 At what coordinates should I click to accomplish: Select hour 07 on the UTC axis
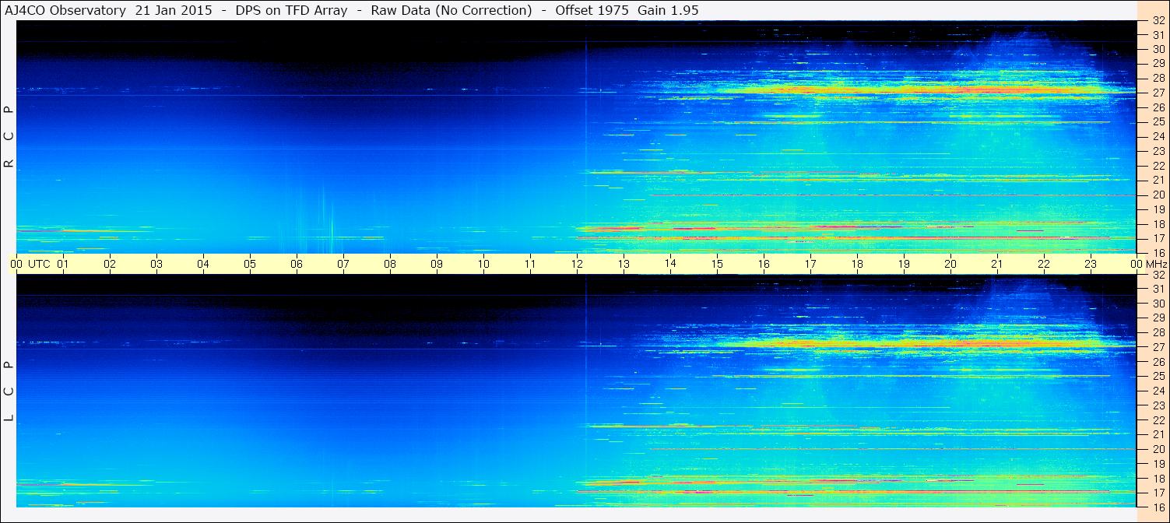point(343,264)
